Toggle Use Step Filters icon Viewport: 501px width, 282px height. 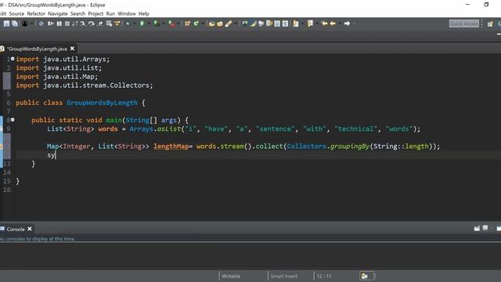coord(117,23)
